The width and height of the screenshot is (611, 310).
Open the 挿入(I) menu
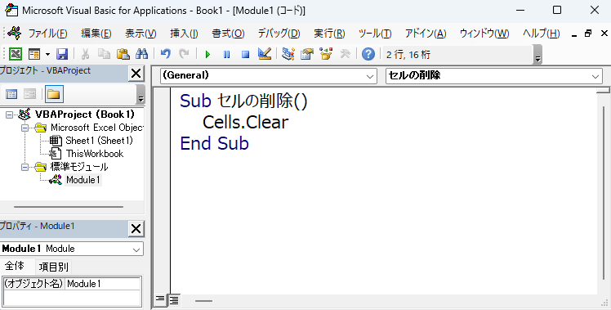click(184, 34)
